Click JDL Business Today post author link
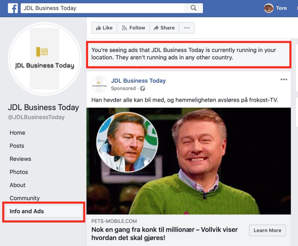Viewport: 298px width, 246px height. (138, 81)
